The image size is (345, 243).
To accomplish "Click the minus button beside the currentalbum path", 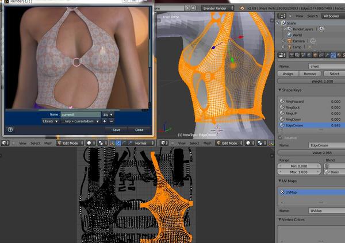I will [112, 121].
